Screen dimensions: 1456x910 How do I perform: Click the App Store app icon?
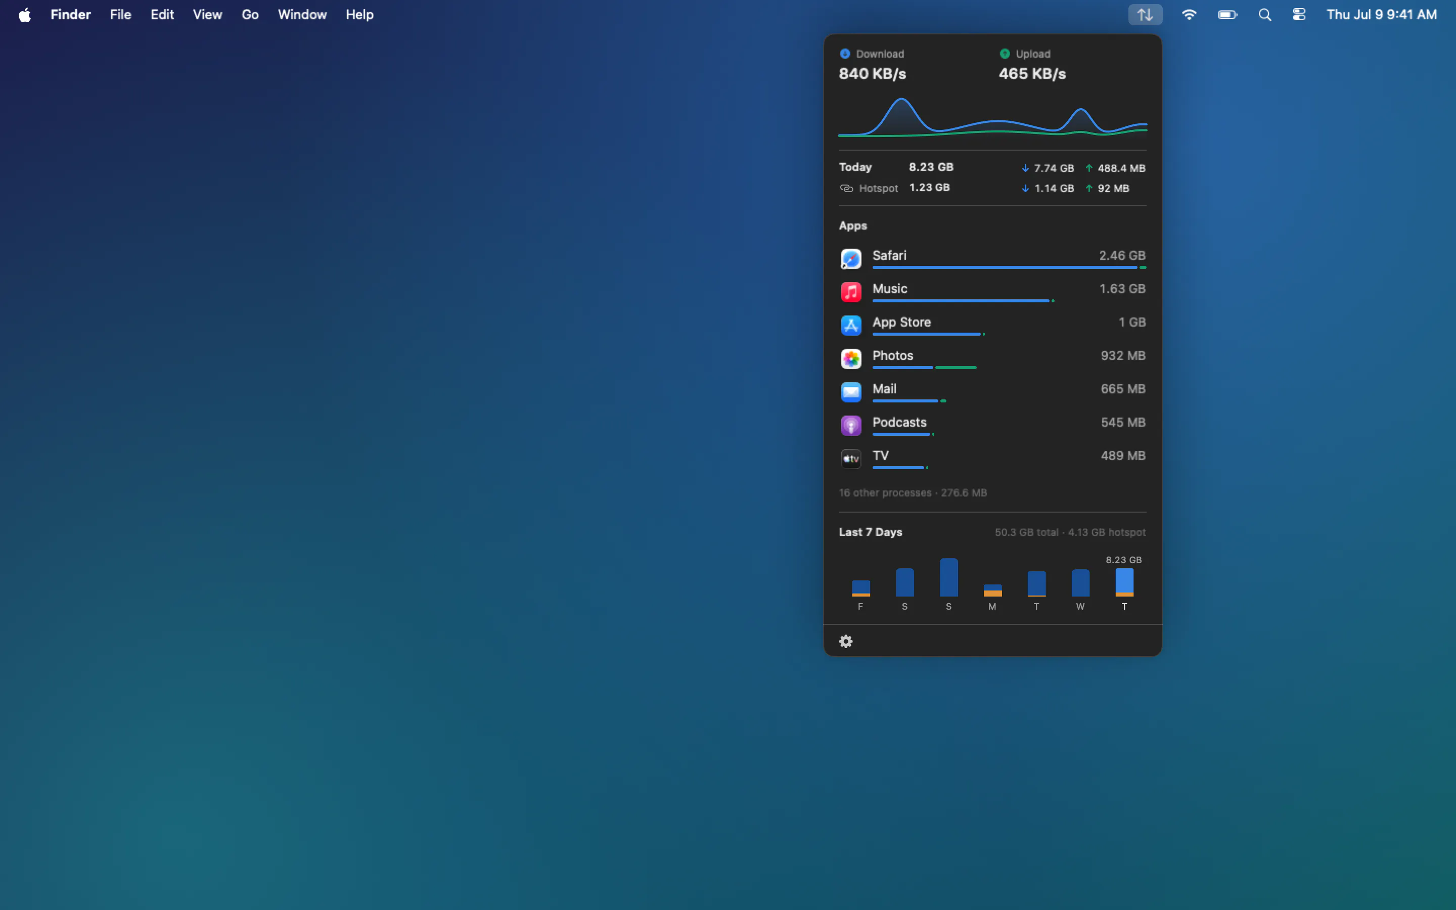(851, 326)
